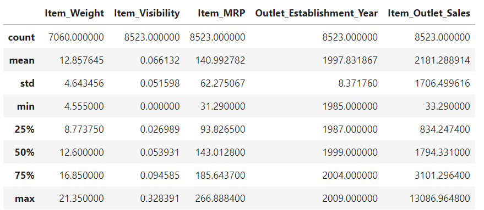
Task: Click the Outlet_Establishment_Year column header
Action: pyautogui.click(x=317, y=13)
